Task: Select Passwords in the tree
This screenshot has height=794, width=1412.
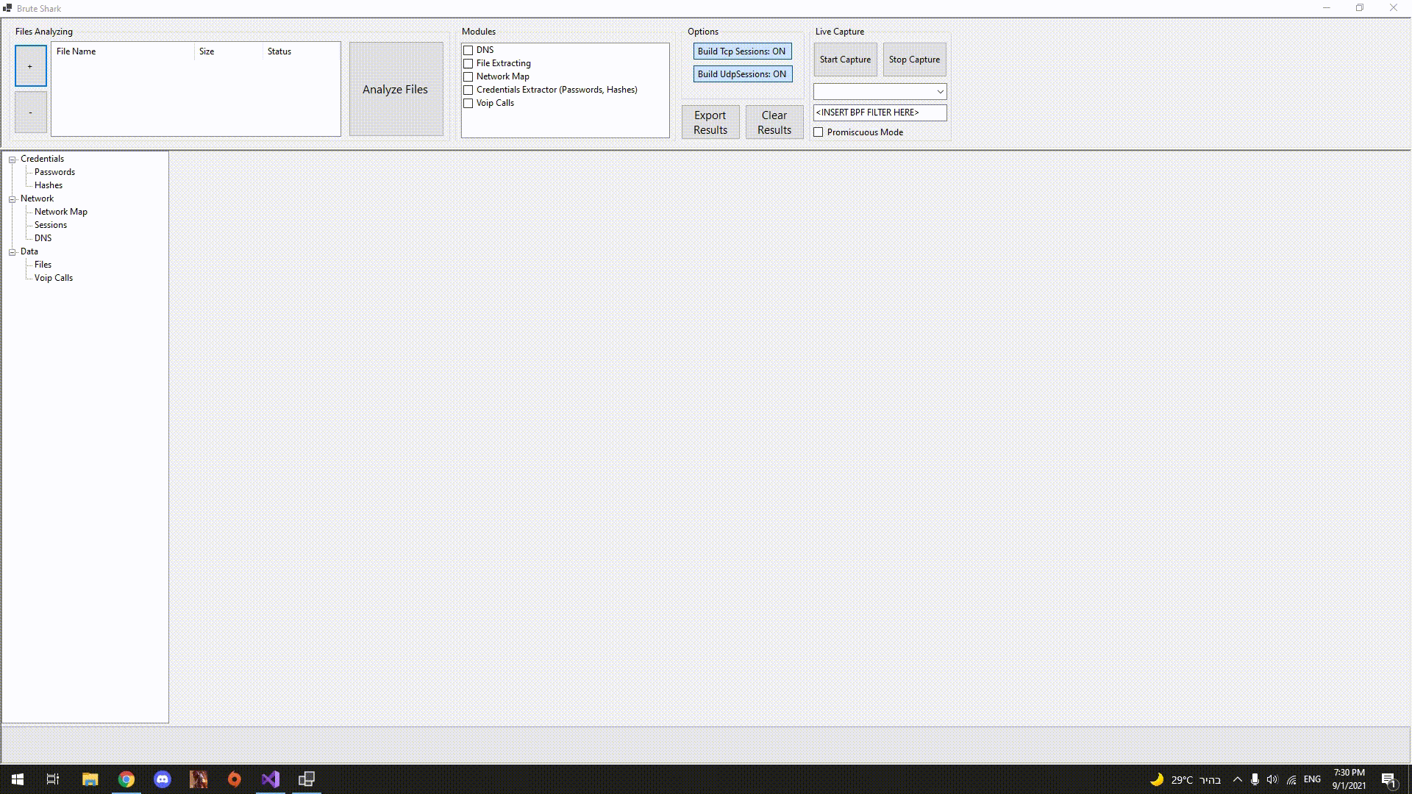Action: (x=54, y=172)
